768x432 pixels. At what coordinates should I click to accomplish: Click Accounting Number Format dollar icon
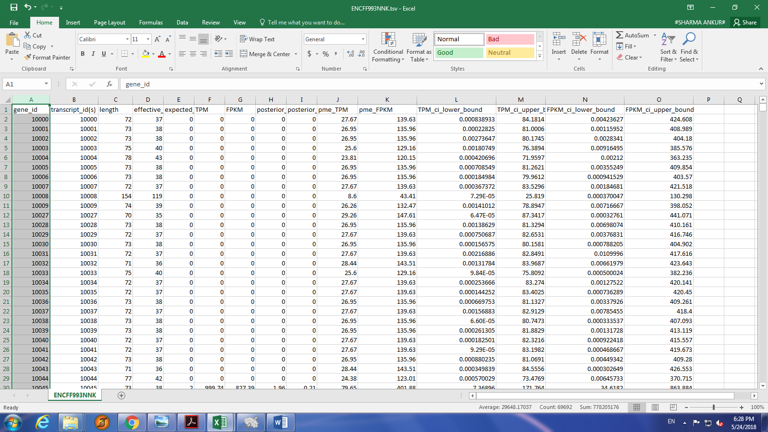pos(309,54)
